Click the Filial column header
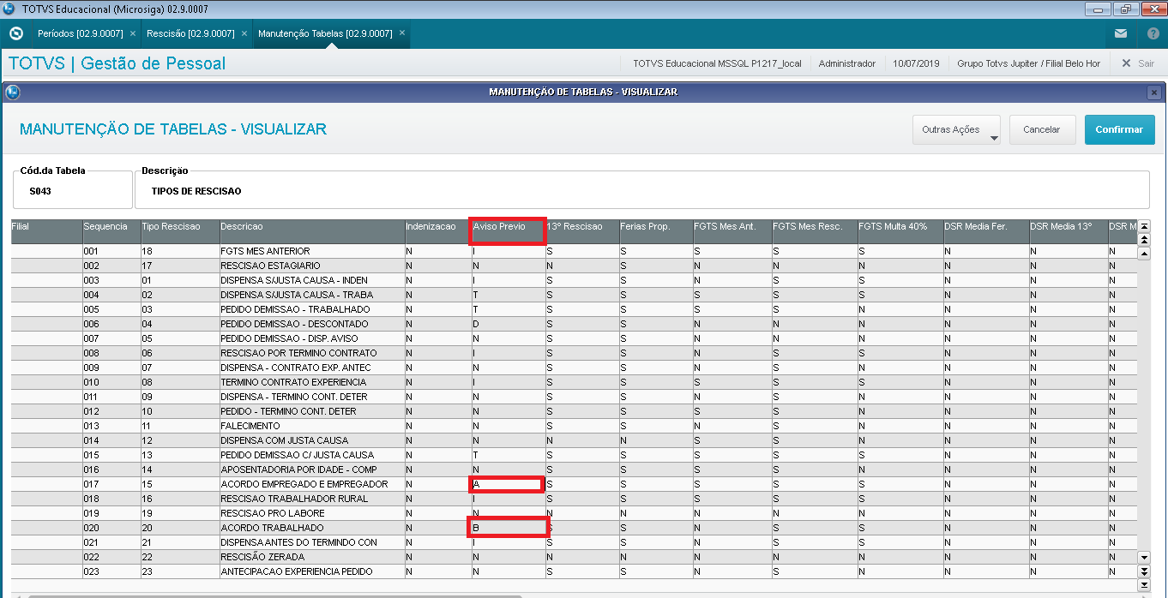The height and width of the screenshot is (598, 1168). pyautogui.click(x=46, y=231)
